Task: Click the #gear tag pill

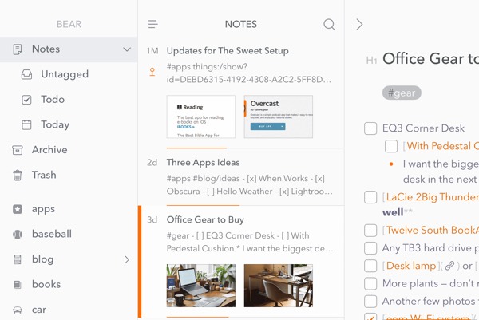Action: tap(402, 93)
